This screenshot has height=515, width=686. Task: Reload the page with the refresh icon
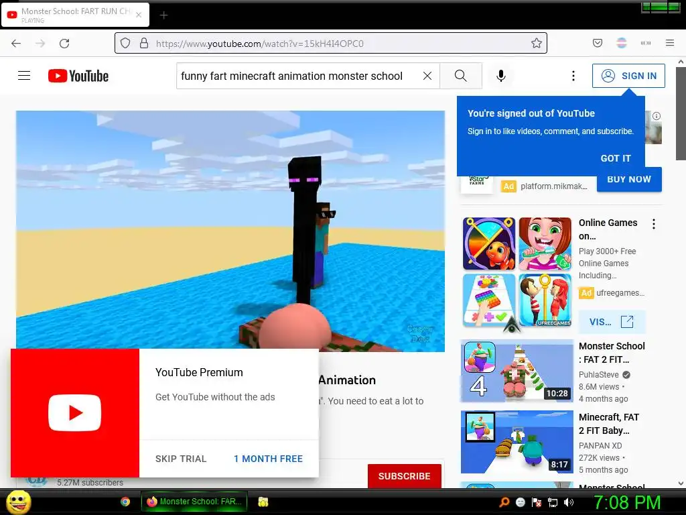coord(64,44)
